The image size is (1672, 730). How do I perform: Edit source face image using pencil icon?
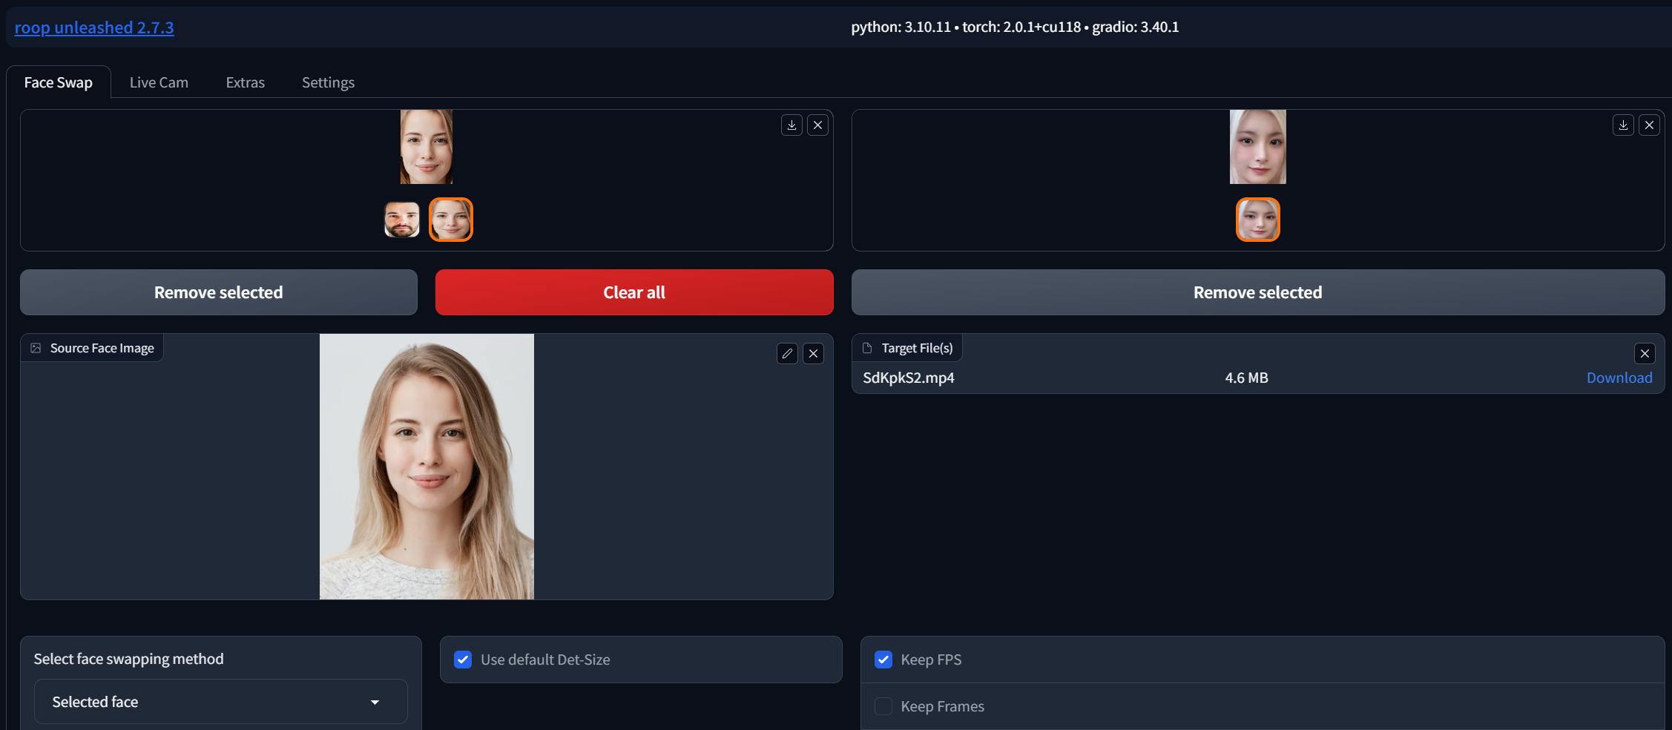(787, 353)
